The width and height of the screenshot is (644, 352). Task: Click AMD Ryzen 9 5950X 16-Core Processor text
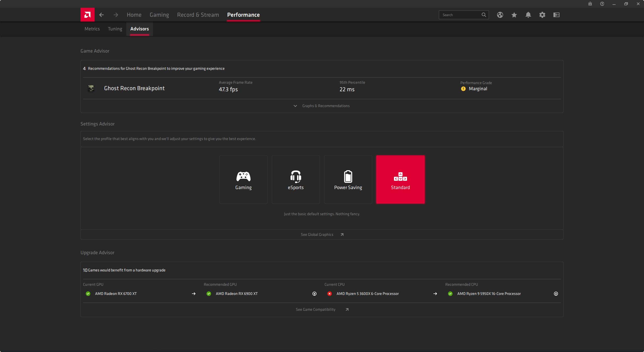489,294
